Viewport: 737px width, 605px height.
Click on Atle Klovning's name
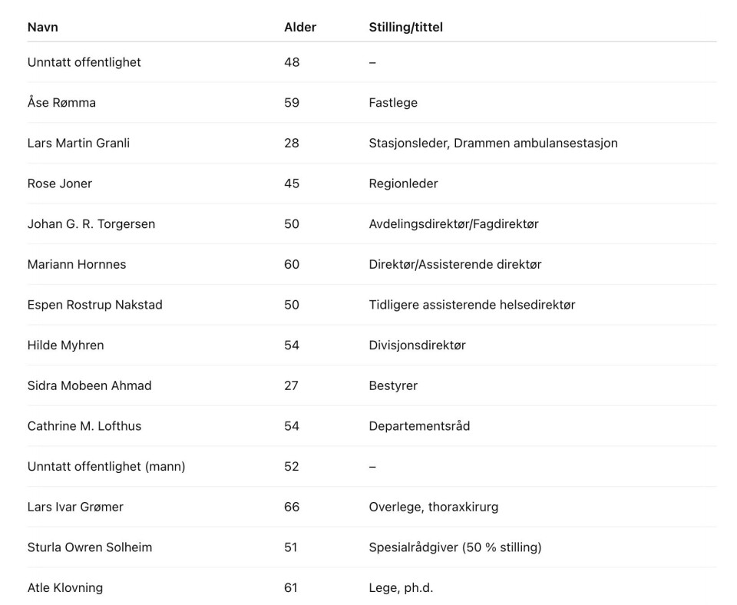[65, 588]
